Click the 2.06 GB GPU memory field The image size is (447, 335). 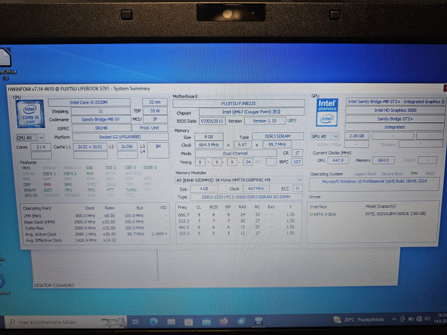356,136
